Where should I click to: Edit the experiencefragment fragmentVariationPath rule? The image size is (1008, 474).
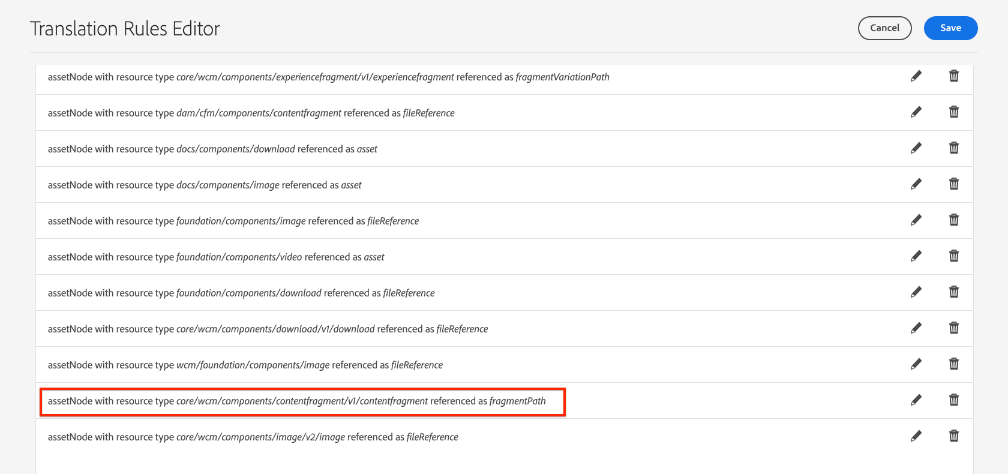click(916, 76)
